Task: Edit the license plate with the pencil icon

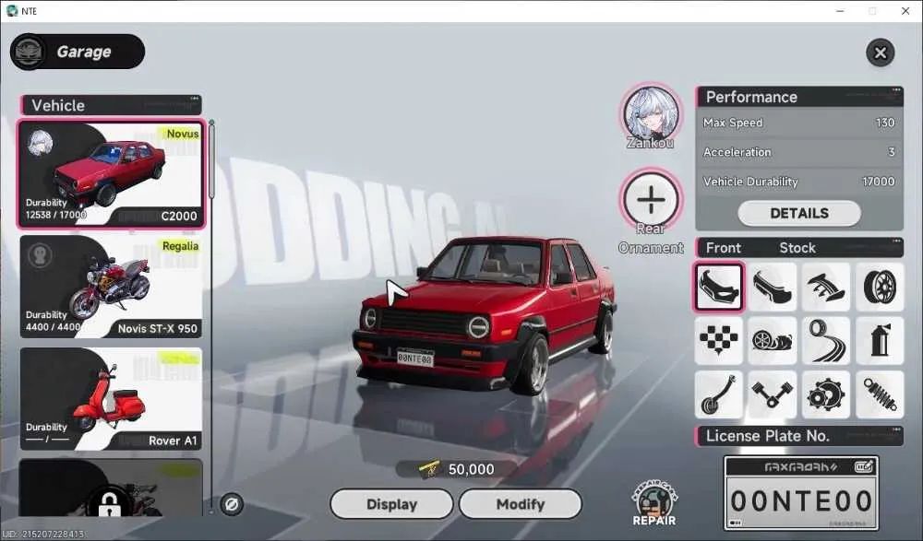Action: pos(864,467)
